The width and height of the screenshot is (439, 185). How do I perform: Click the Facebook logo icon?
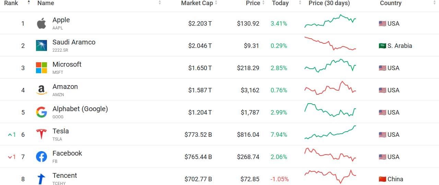click(41, 157)
